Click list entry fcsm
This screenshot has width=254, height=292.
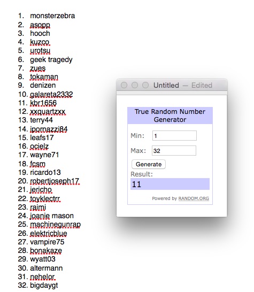pos(37,164)
